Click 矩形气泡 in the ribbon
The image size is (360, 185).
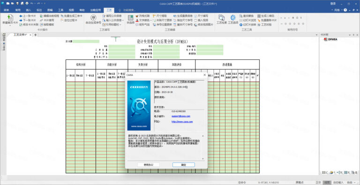(142, 24)
